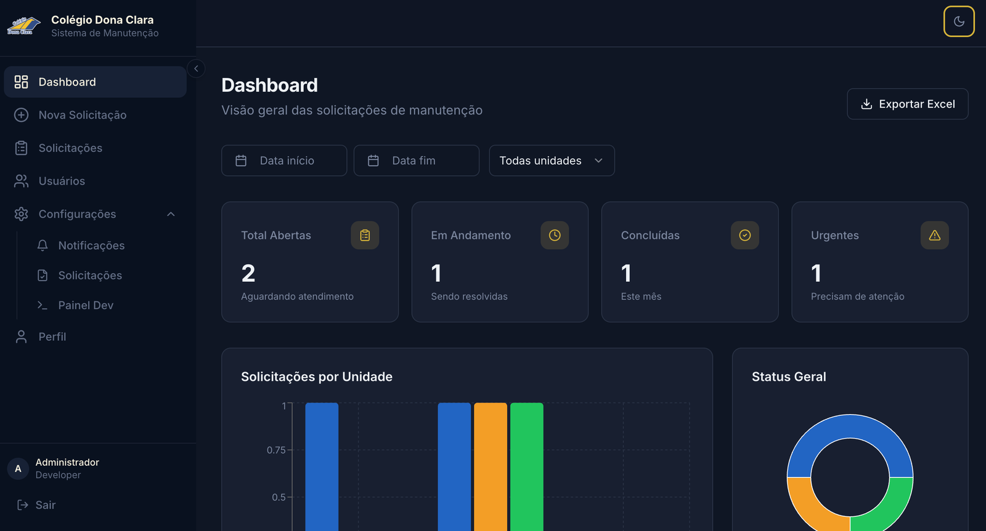Click the Urgentes warning triangle icon
Viewport: 986px width, 531px height.
coord(934,235)
